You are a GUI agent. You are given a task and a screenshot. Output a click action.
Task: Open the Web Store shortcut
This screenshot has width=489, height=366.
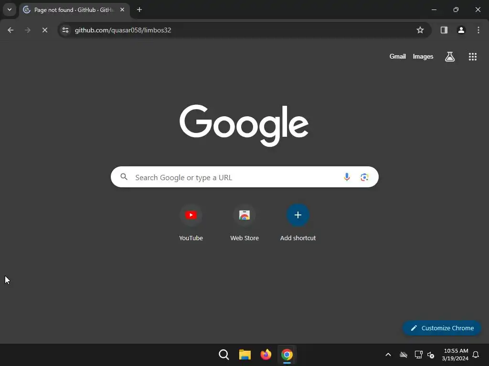244,223
